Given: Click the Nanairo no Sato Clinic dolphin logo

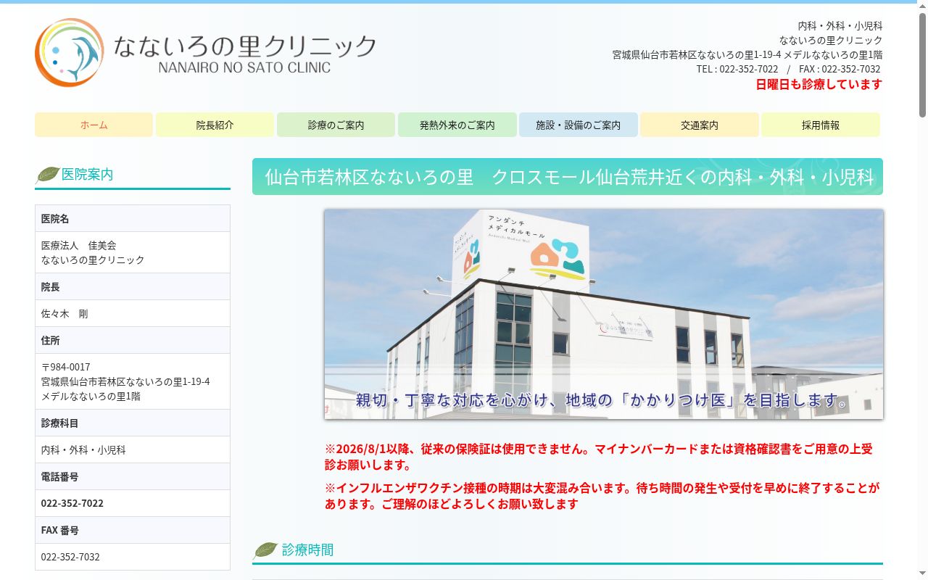Looking at the screenshot, I should tap(70, 52).
